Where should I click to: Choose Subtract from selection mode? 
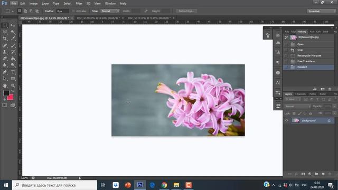click(31, 11)
